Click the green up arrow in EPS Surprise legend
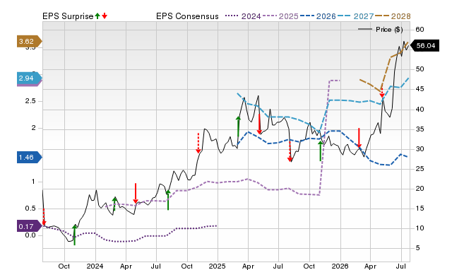The height and width of the screenshot is (270, 452). pos(97,16)
